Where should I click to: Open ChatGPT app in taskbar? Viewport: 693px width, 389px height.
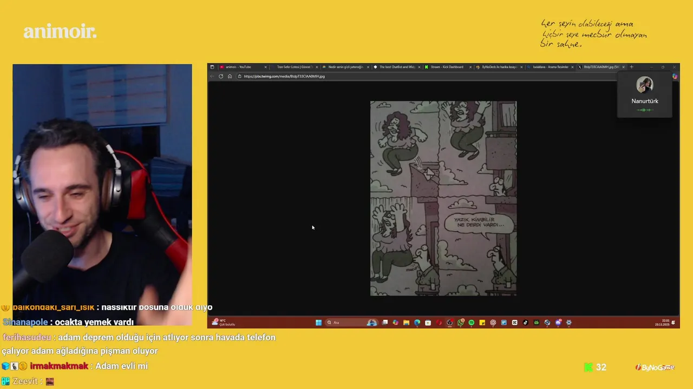(x=493, y=323)
